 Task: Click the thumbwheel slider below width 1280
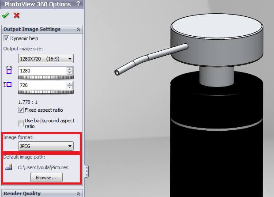(x=46, y=77)
